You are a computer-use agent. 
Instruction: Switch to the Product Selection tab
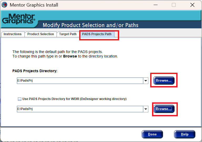(41, 34)
